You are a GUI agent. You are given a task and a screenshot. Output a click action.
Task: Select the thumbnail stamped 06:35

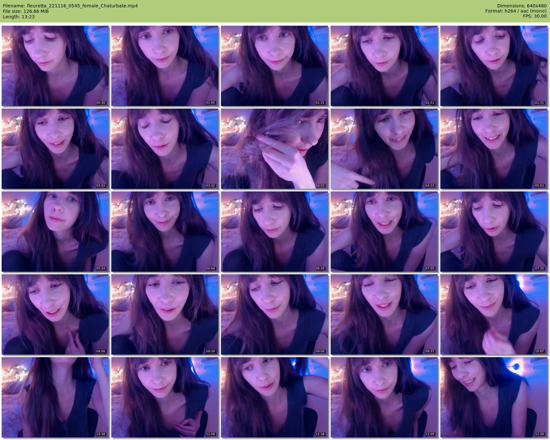click(x=274, y=232)
